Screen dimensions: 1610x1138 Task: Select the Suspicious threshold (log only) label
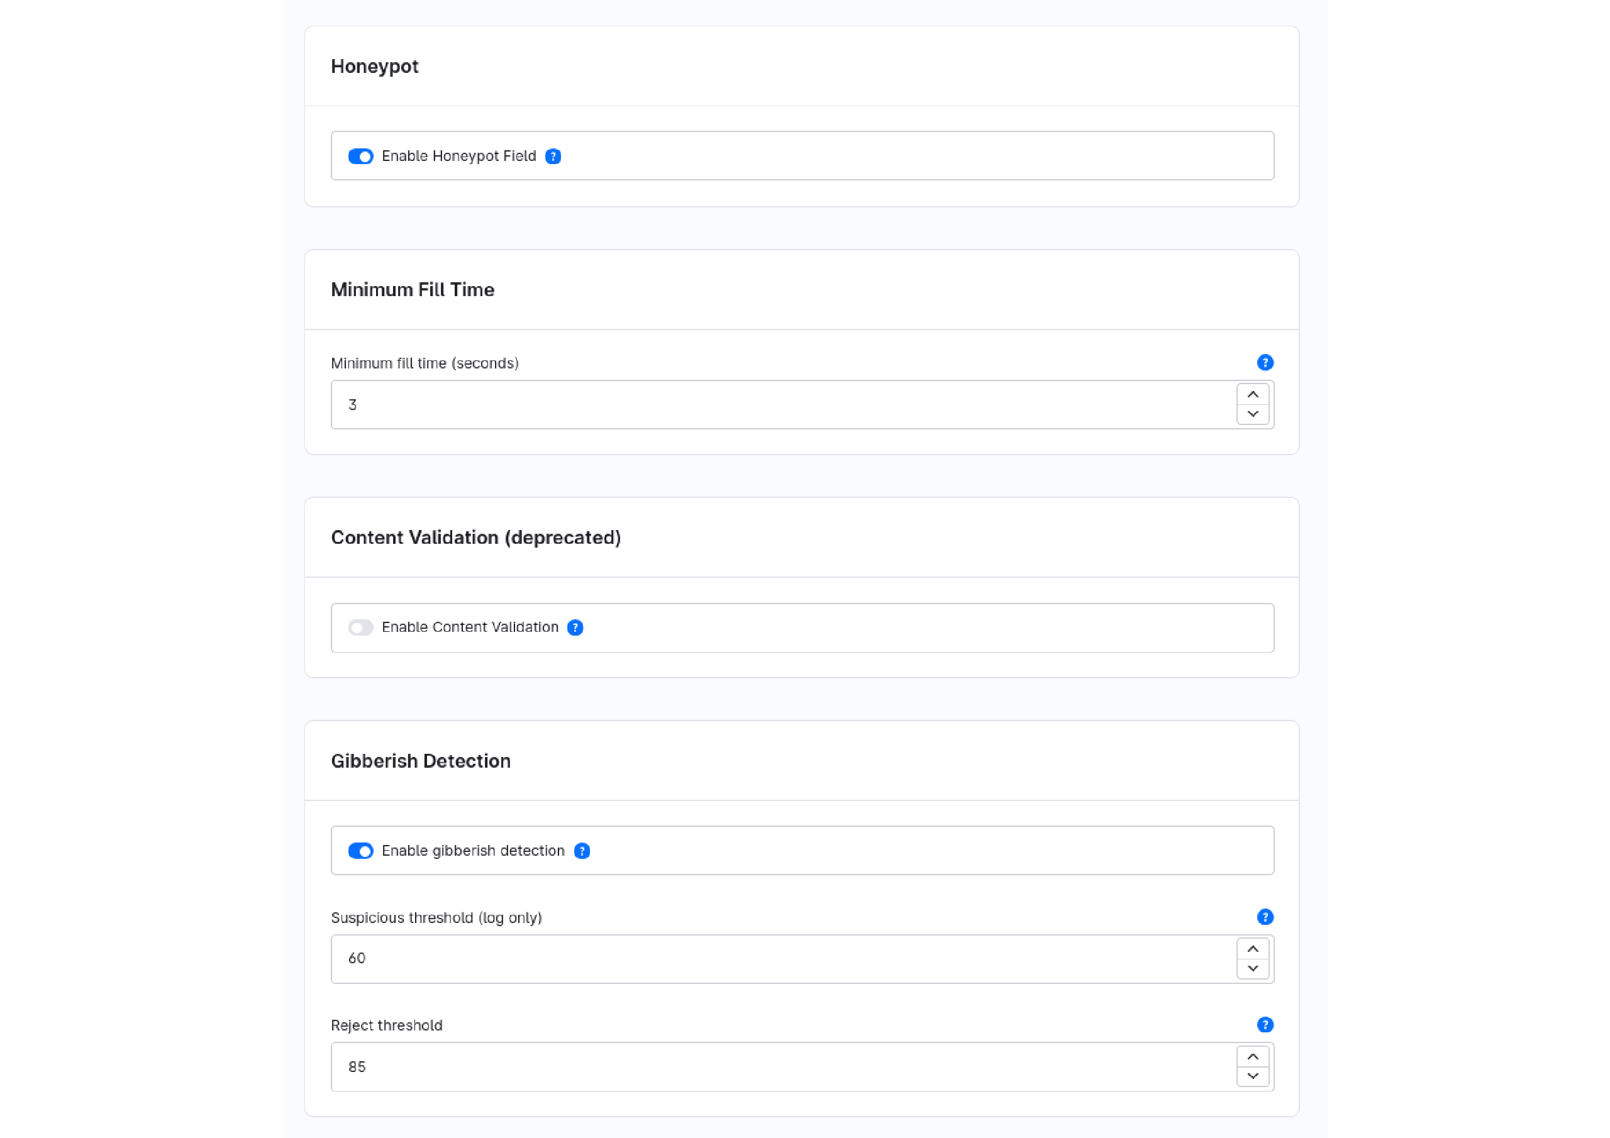coord(436,918)
